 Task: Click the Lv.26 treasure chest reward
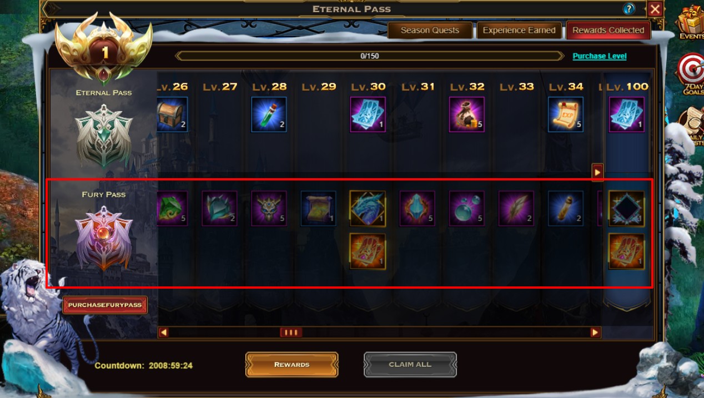point(173,114)
